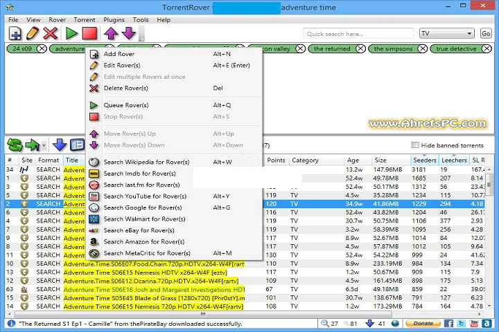Remove the '24 s09' rover tag

pos(42,48)
